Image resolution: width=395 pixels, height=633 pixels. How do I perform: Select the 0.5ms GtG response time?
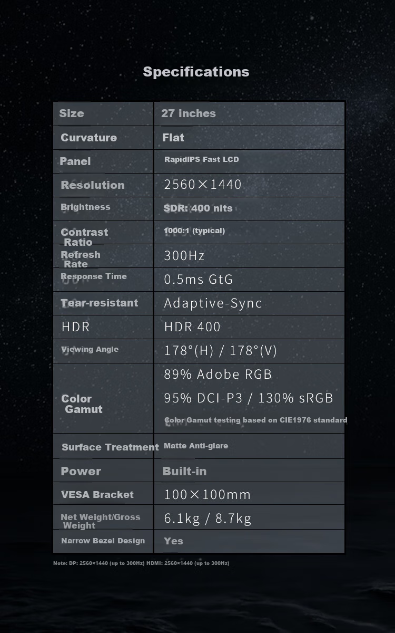(x=199, y=280)
